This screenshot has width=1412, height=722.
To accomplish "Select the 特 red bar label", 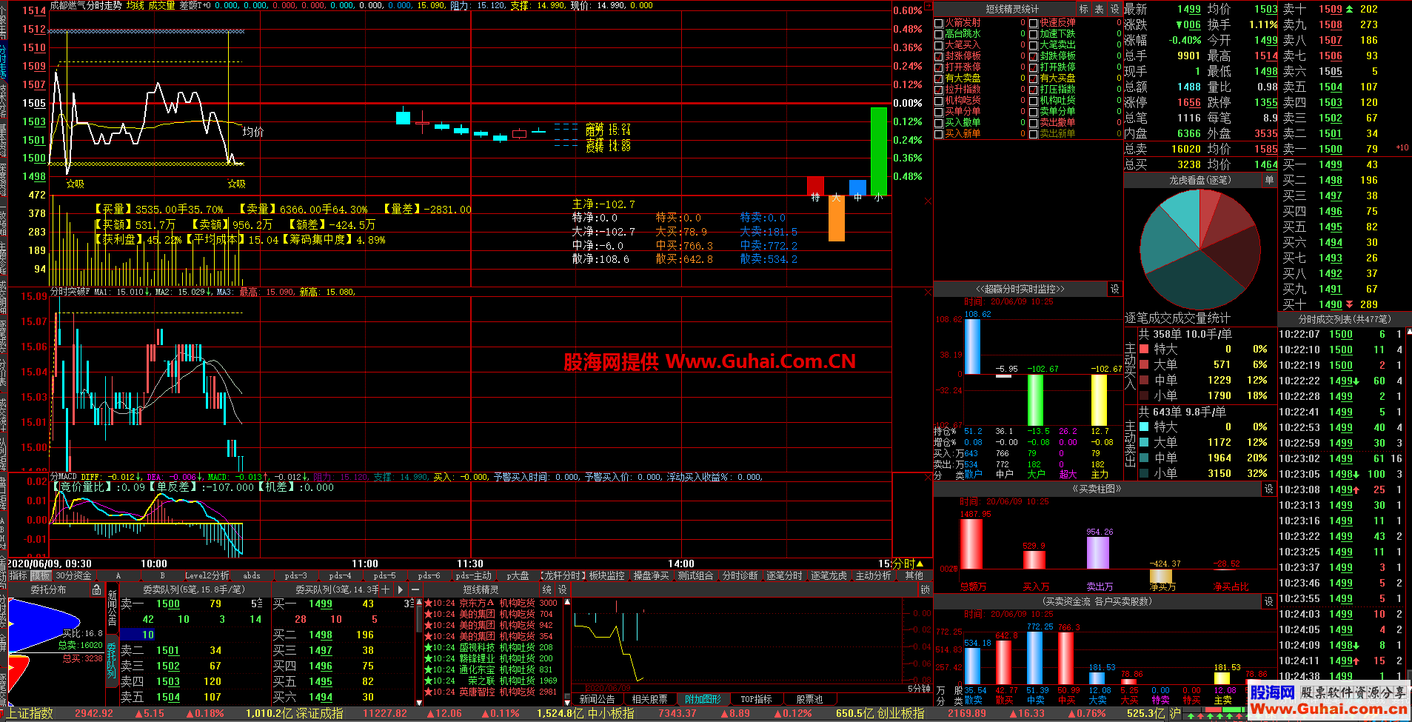I will click(815, 198).
